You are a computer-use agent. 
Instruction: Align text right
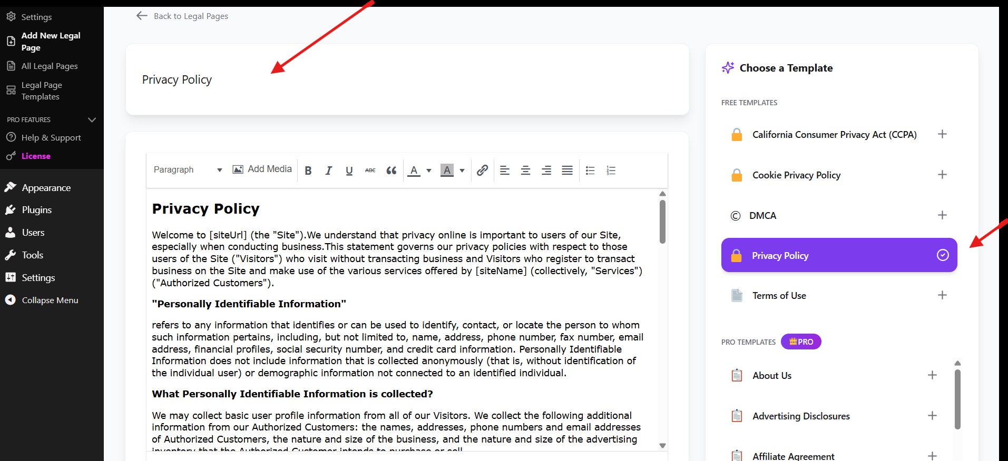546,170
